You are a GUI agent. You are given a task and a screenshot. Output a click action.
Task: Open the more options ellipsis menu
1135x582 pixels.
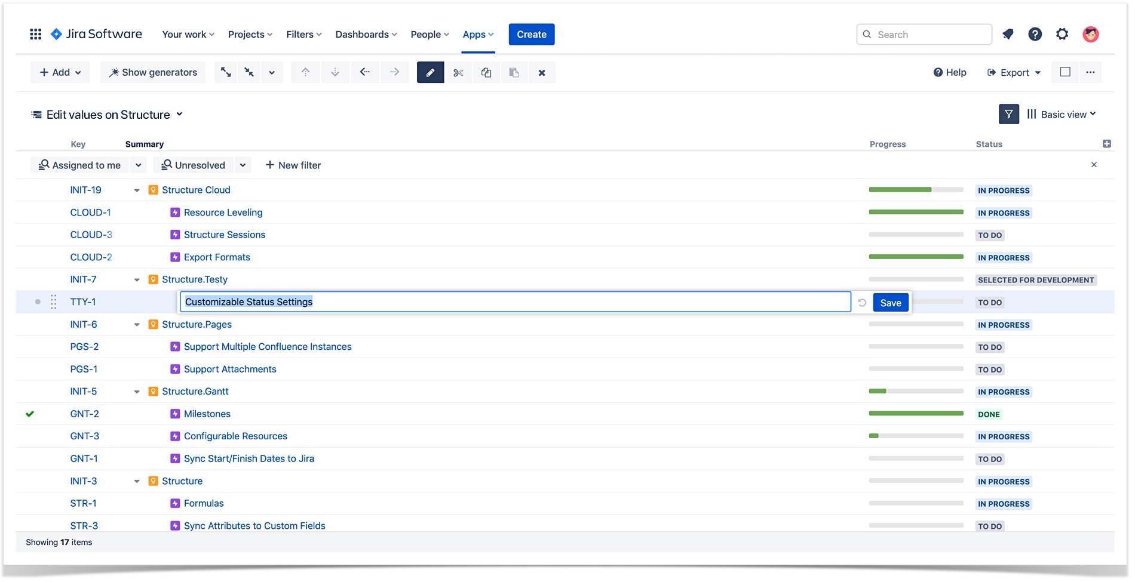click(x=1090, y=72)
